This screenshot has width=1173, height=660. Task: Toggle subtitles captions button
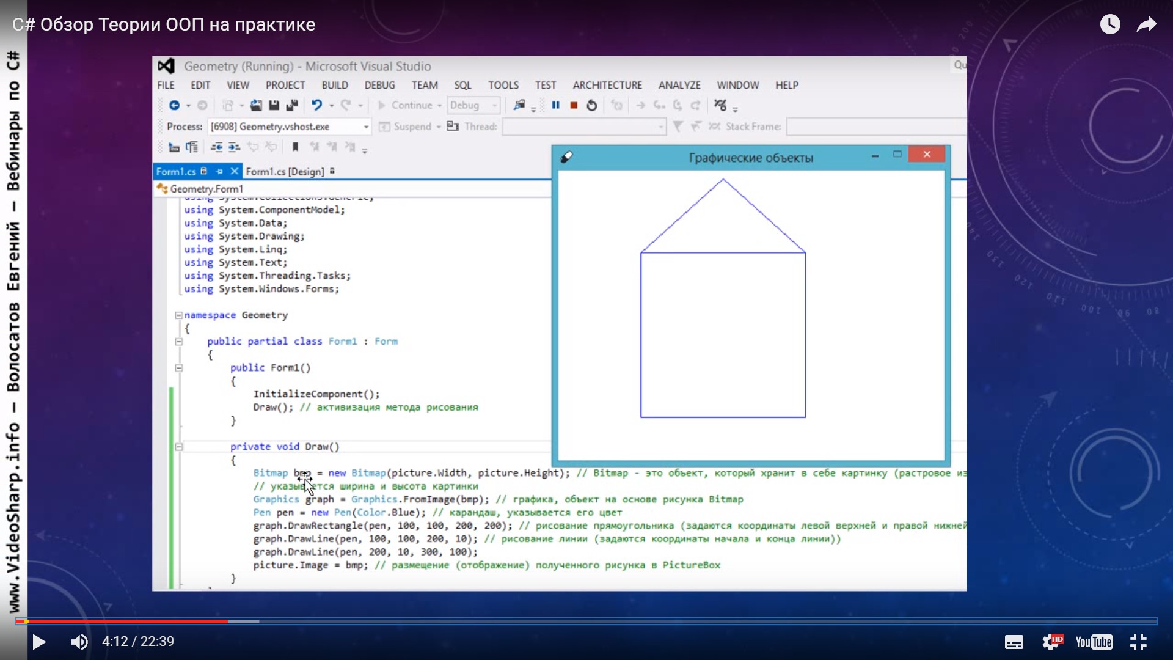pyautogui.click(x=1014, y=642)
